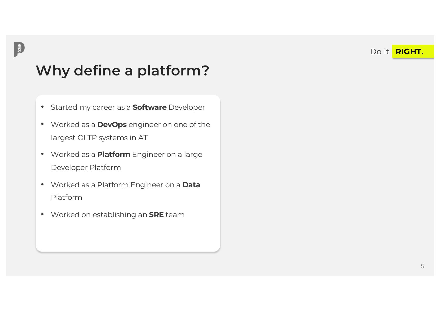
Task: Click the "Developer Platform" text line
Action: [x=86, y=168]
